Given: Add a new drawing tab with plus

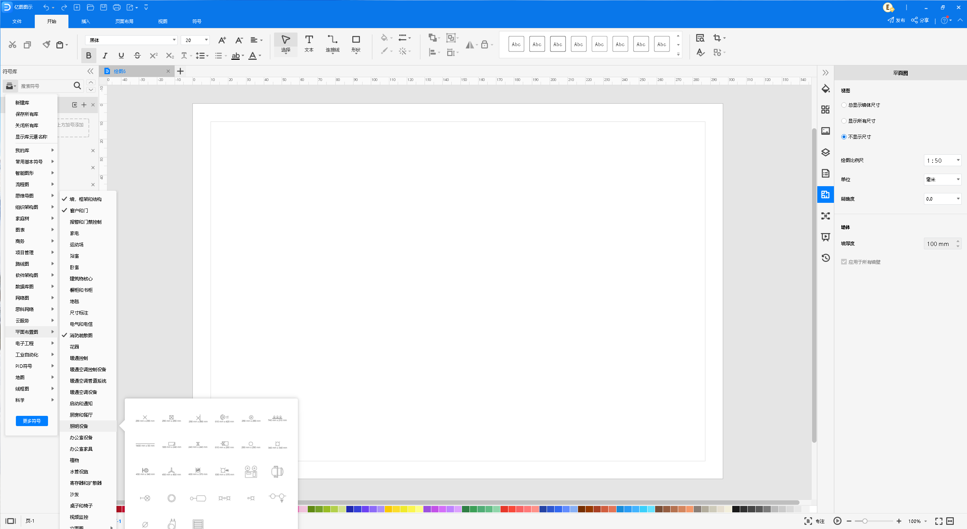Looking at the screenshot, I should [x=180, y=71].
